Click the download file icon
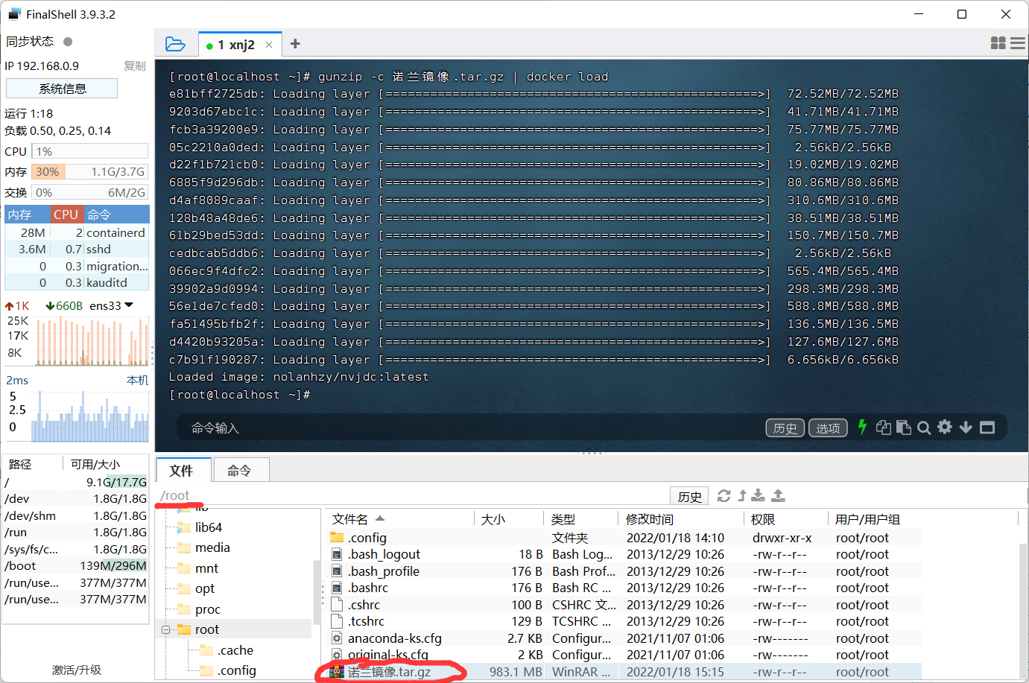Screen dimensions: 1029x683 point(758,496)
